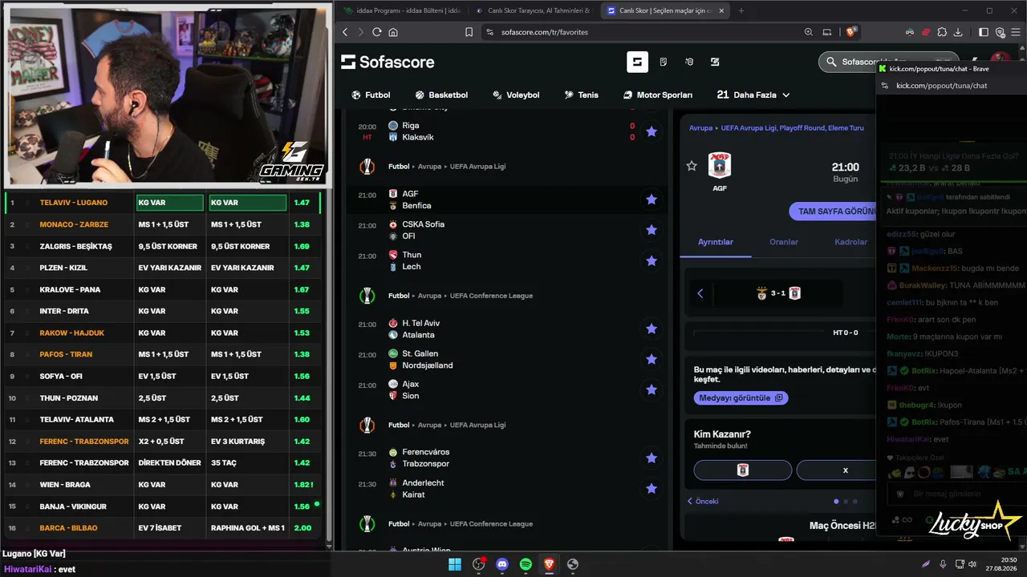The height and width of the screenshot is (577, 1027).
Task: Open Brave Shields icon in address bar
Action: click(x=851, y=32)
